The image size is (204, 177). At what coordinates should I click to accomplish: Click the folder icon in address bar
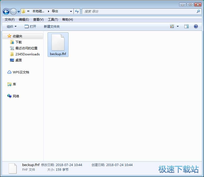23,11
